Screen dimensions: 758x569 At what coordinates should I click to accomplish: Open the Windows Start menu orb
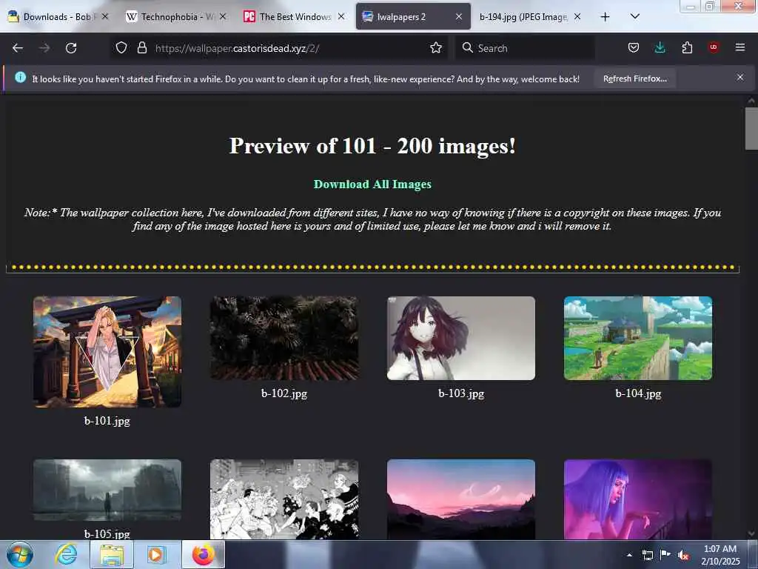pyautogui.click(x=20, y=554)
